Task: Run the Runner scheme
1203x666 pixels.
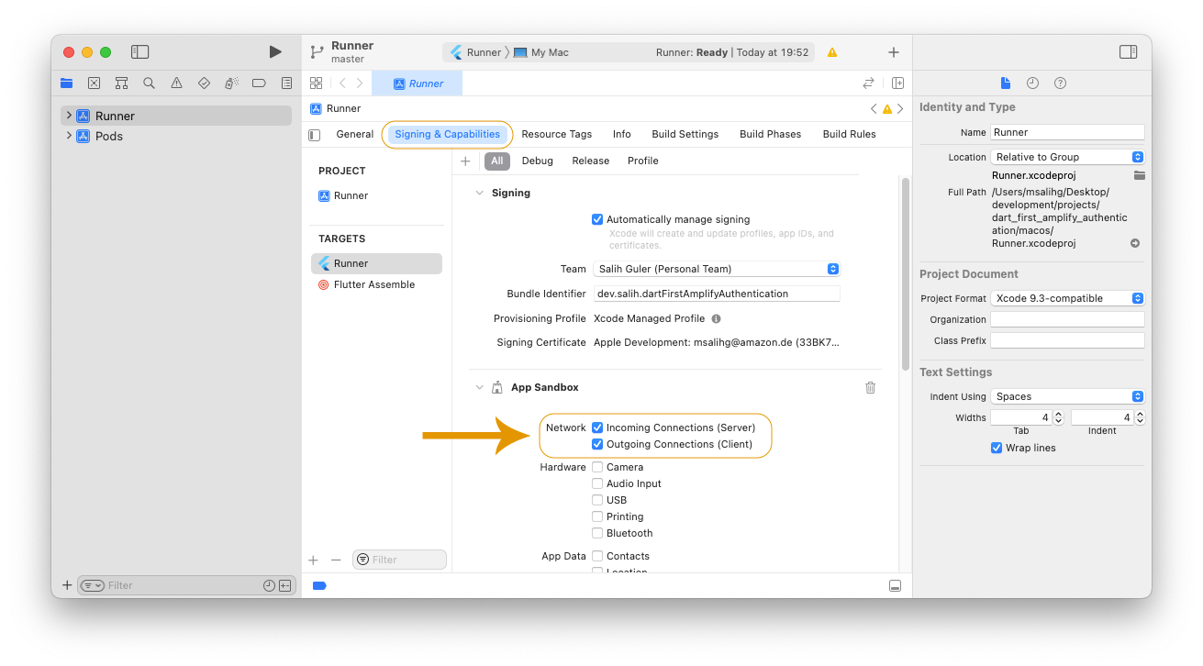Action: [x=275, y=52]
